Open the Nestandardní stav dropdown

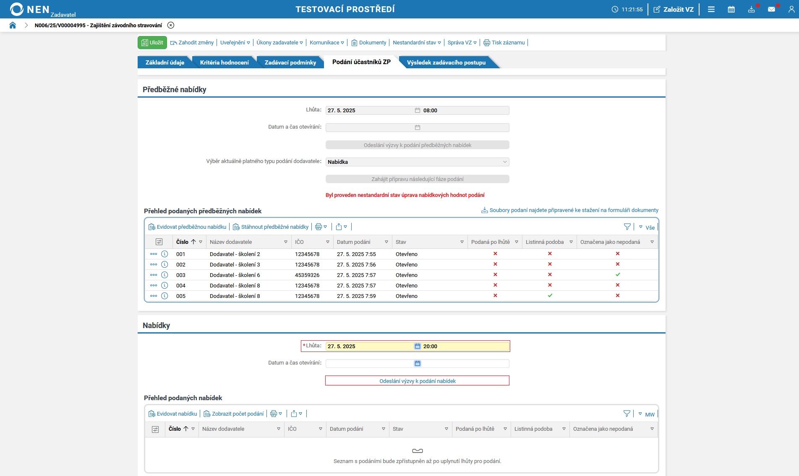click(x=417, y=43)
